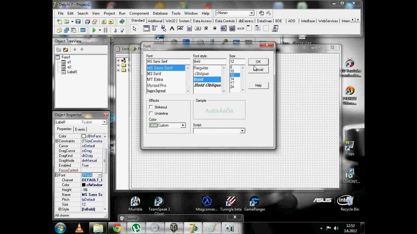This screenshot has height=234, width=417.
Task: Select the arrow pointer in component palette
Action: click(x=134, y=29)
